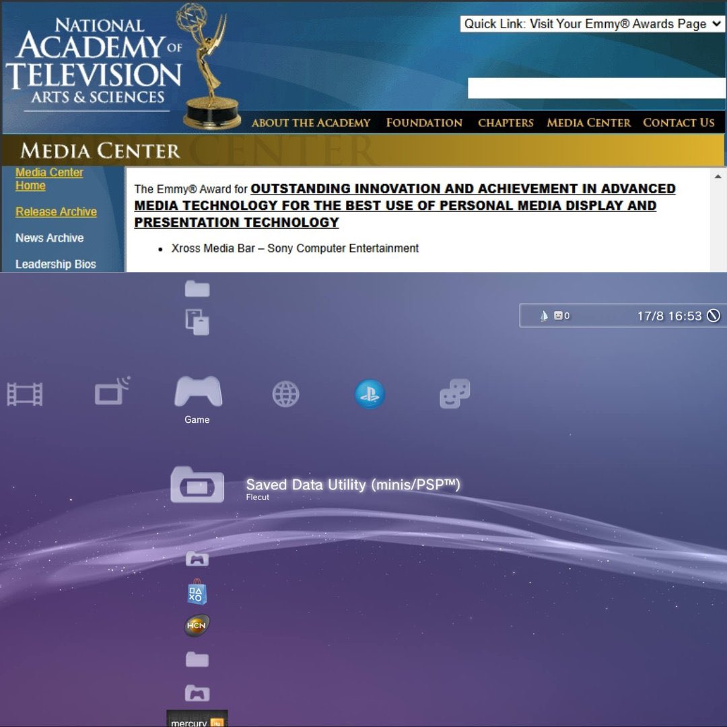The width and height of the screenshot is (727, 727).
Task: Click the Saved Data Utility (minis/PSP) label
Action: coord(353,485)
